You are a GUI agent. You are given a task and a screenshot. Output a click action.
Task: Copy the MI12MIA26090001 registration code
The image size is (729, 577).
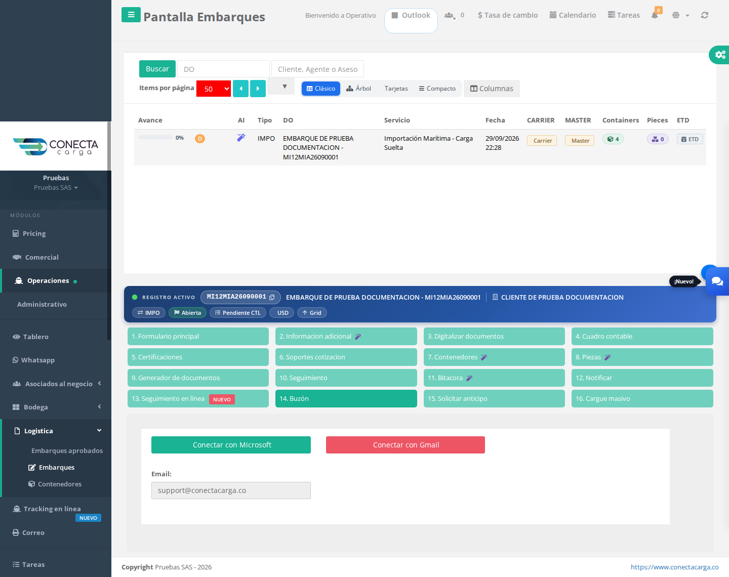272,297
